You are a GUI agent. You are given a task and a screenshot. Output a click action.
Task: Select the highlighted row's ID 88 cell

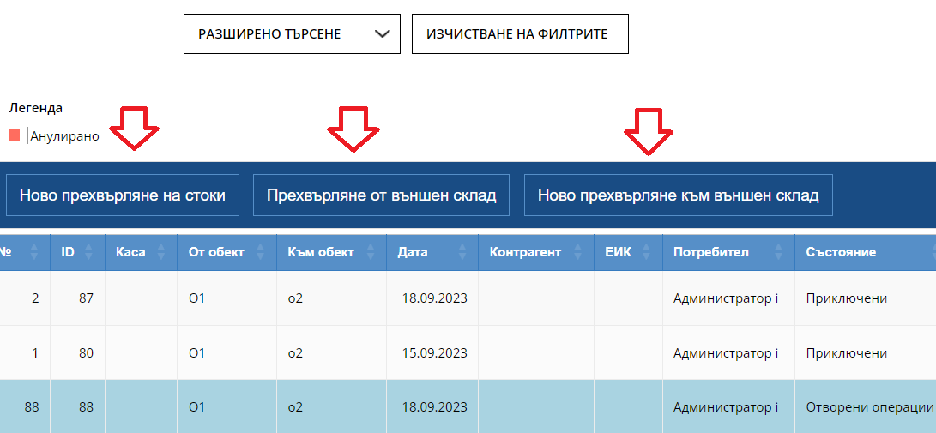coord(77,407)
